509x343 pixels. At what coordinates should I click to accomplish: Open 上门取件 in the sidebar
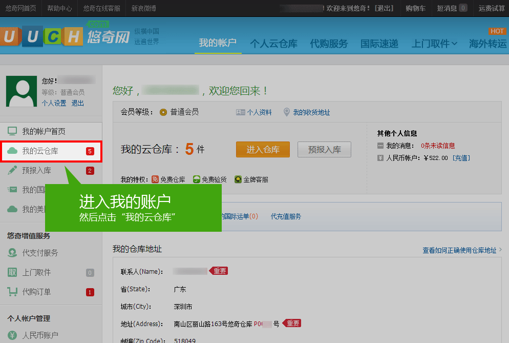36,272
